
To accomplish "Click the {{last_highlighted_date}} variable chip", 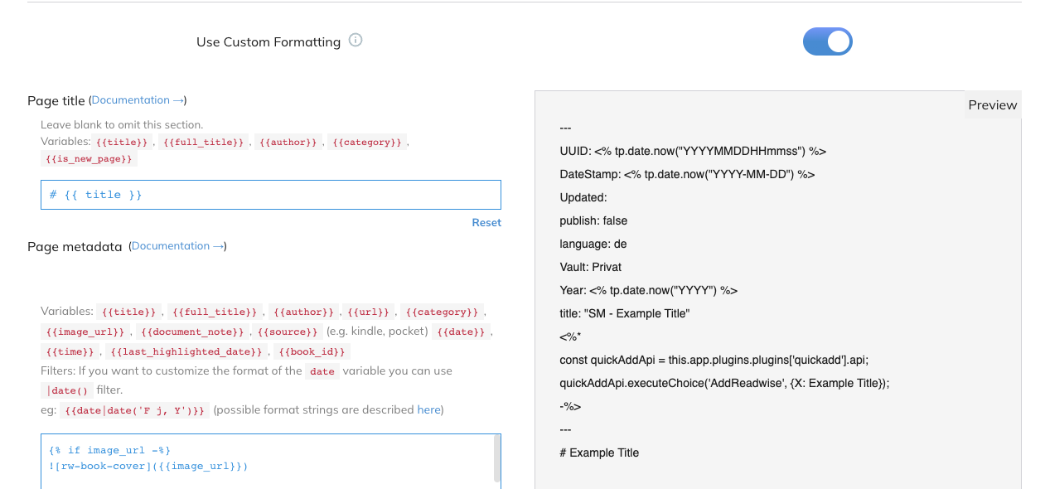I will (x=186, y=351).
